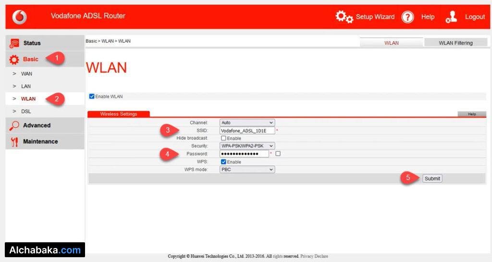Open Advanced magnifier icon in sidebar
The image size is (492, 262).
(14, 125)
